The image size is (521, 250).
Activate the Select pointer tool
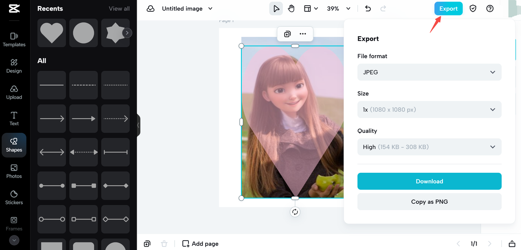[276, 9]
